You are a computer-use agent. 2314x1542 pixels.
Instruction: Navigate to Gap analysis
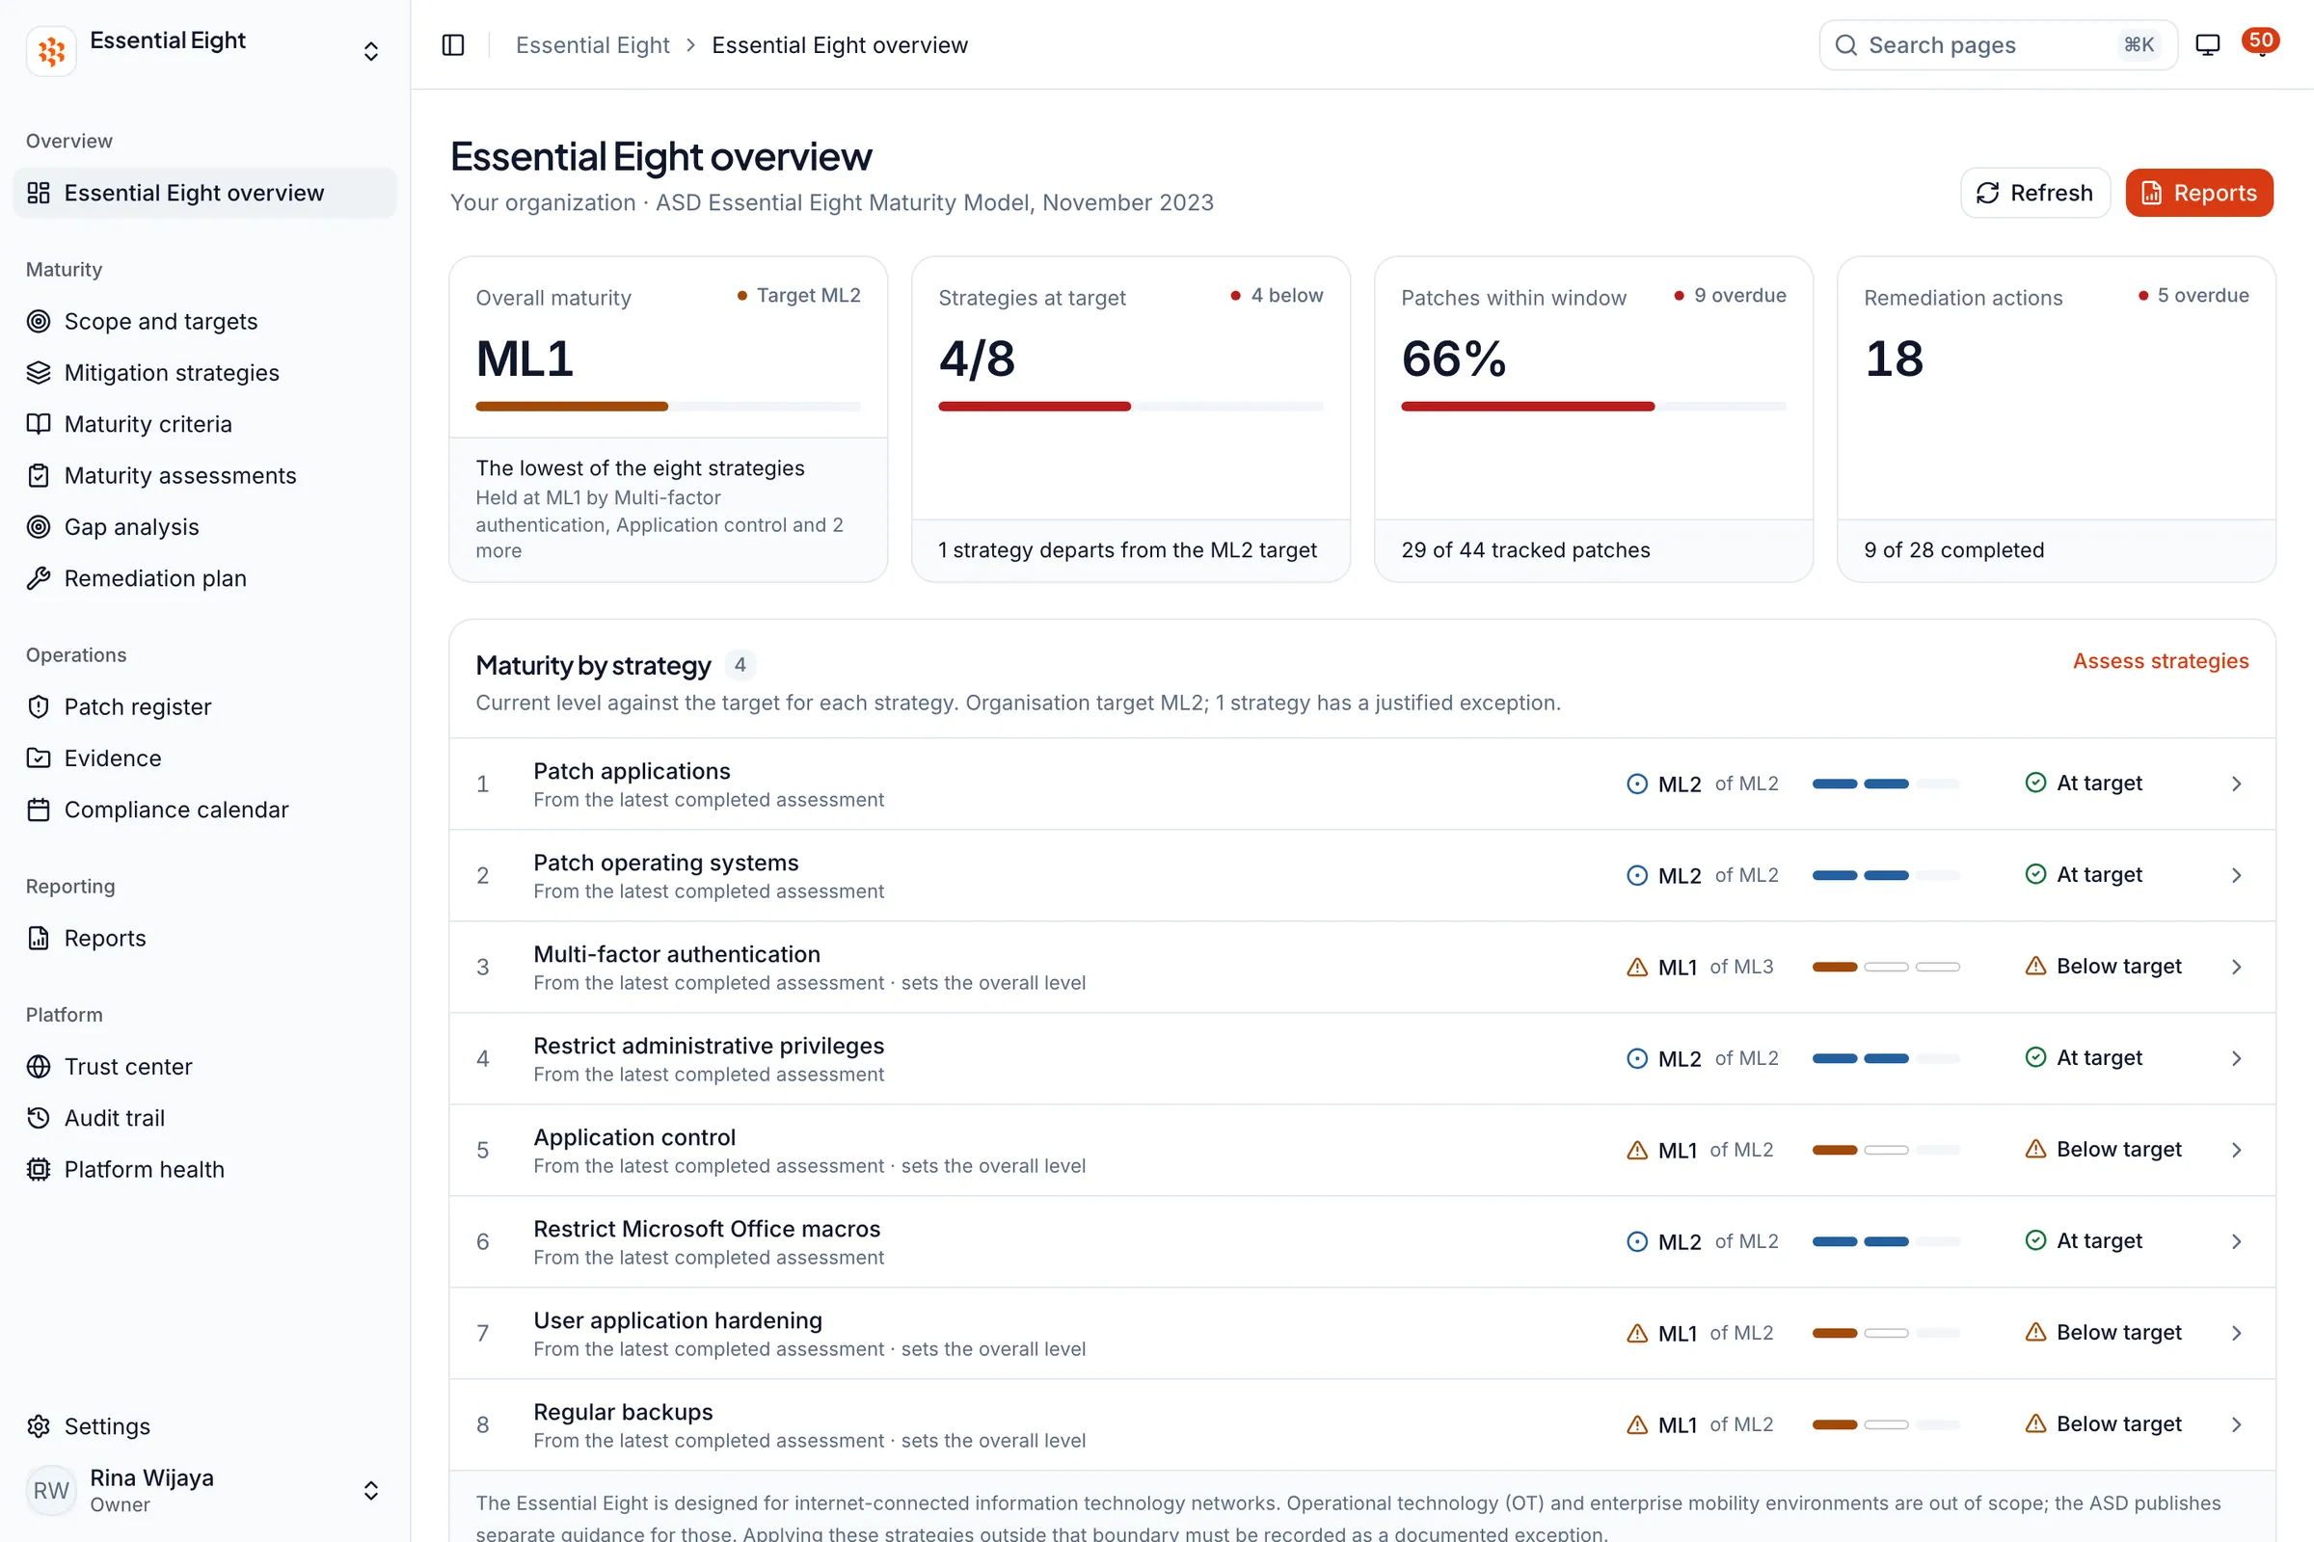click(x=204, y=527)
